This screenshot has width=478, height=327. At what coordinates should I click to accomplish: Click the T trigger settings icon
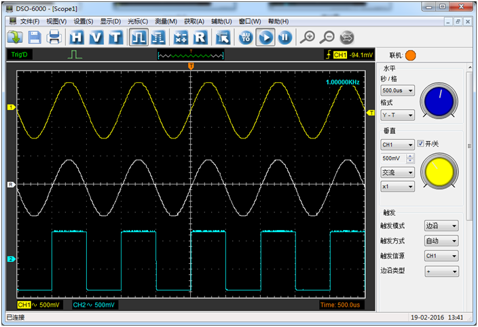coord(116,37)
